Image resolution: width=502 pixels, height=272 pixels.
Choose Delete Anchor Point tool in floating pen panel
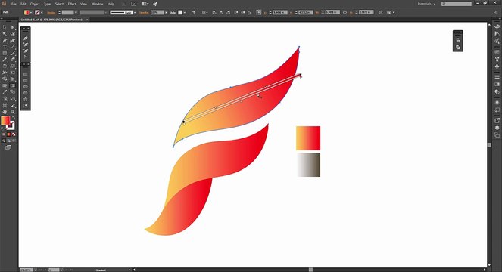click(26, 51)
